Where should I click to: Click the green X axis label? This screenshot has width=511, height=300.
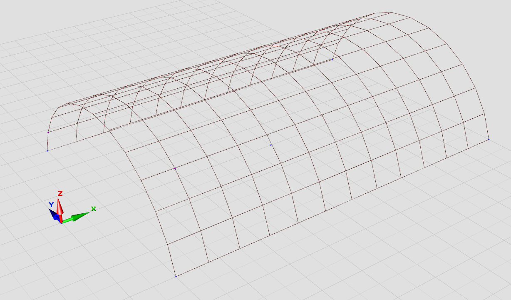[94, 209]
